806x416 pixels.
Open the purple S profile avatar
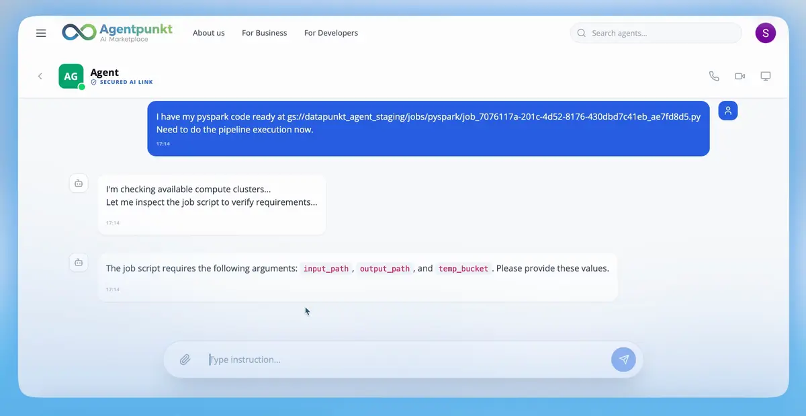pos(766,32)
